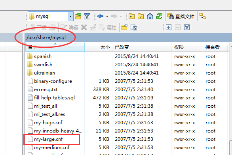Select the my-innodb-heavy-4... file

(58, 131)
